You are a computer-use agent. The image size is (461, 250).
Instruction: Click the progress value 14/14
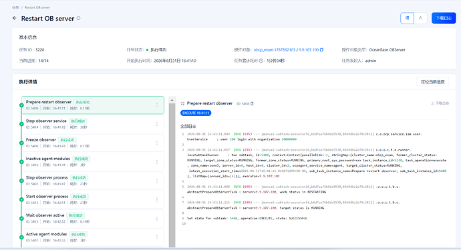(x=43, y=61)
